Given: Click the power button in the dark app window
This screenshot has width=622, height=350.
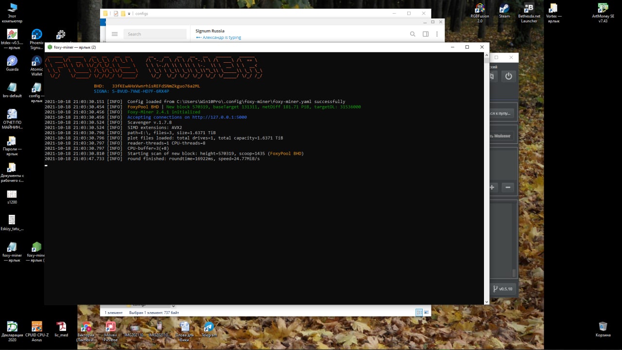Looking at the screenshot, I should 508,76.
